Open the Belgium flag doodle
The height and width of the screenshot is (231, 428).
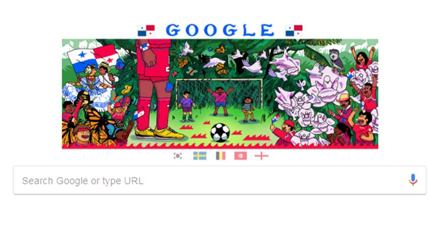221,156
